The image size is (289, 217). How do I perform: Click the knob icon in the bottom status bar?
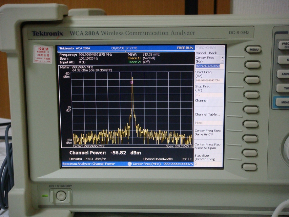[x=130, y=164]
